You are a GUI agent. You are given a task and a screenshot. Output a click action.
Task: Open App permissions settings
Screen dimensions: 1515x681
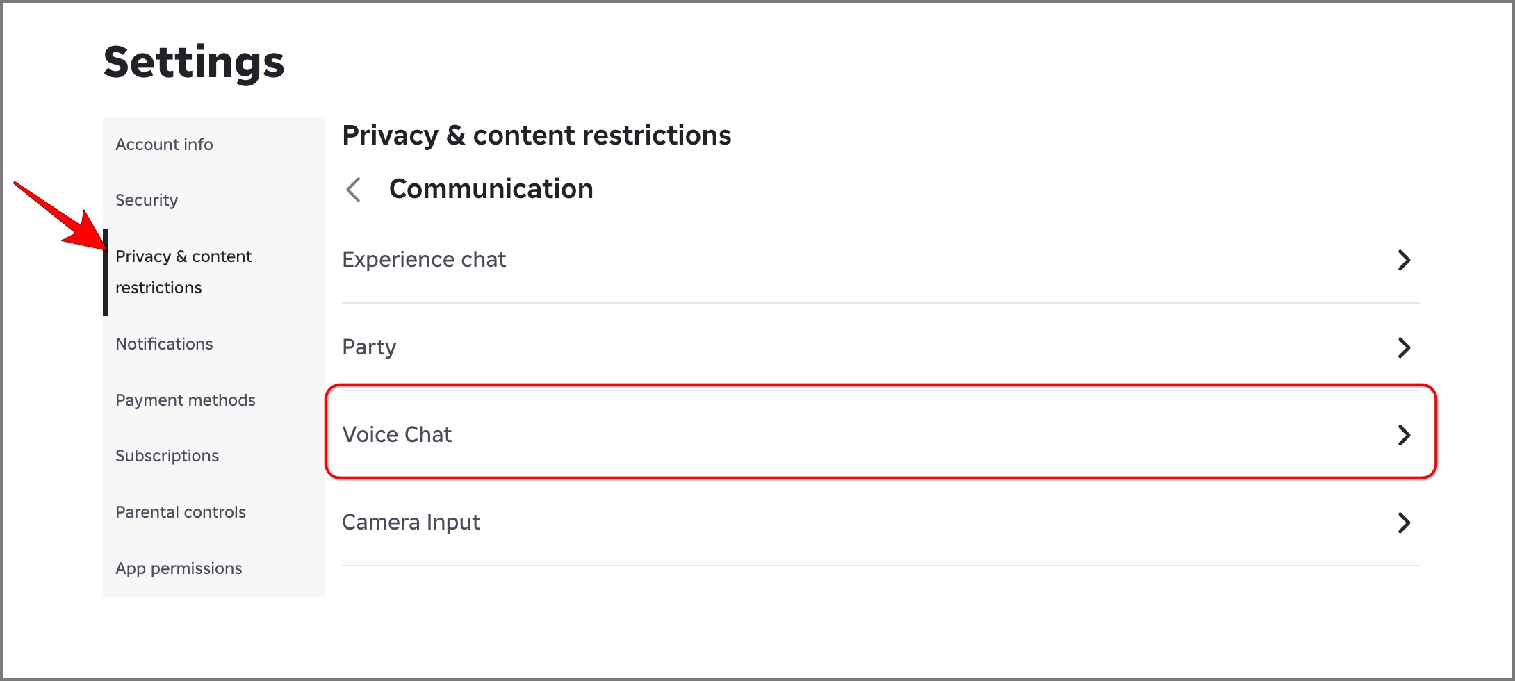(179, 568)
